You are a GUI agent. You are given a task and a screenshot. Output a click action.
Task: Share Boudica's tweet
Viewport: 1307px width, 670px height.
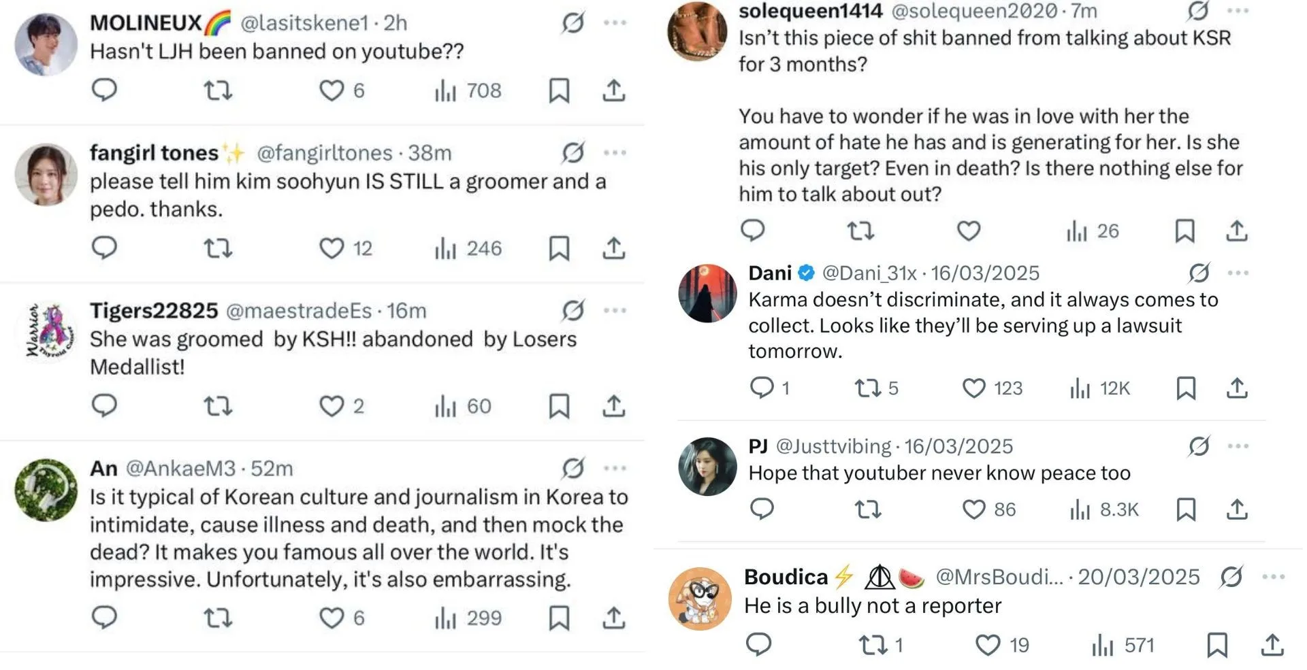coord(1272,644)
